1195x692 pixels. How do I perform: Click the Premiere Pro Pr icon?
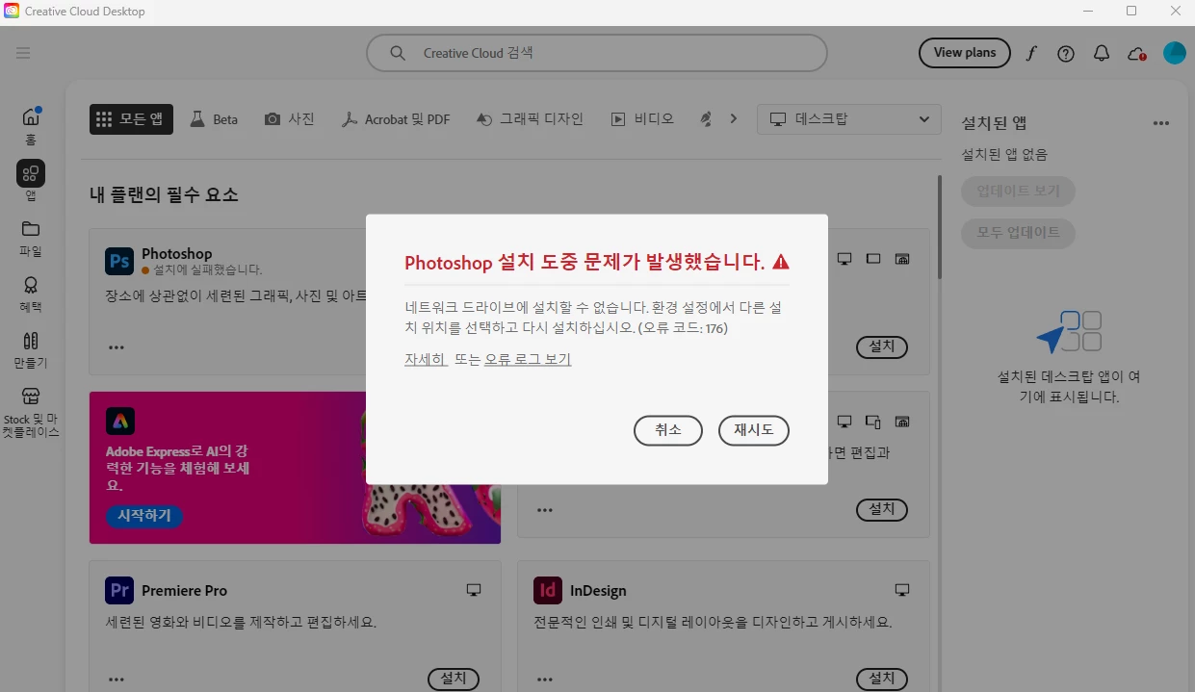tap(119, 590)
